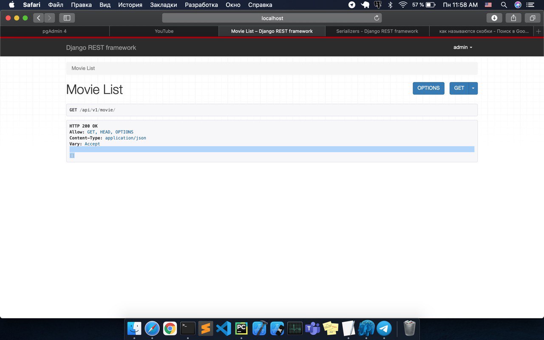Open the Окно menu
Image resolution: width=544 pixels, height=340 pixels.
click(x=233, y=5)
